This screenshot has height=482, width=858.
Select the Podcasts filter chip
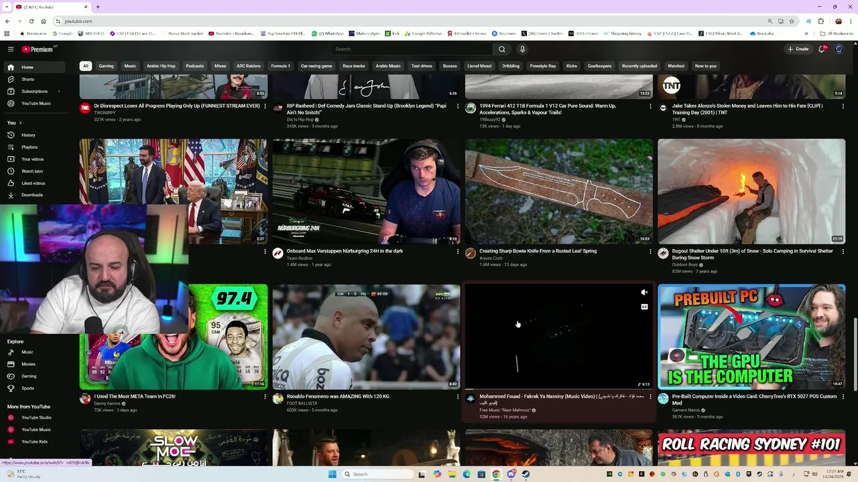click(195, 66)
